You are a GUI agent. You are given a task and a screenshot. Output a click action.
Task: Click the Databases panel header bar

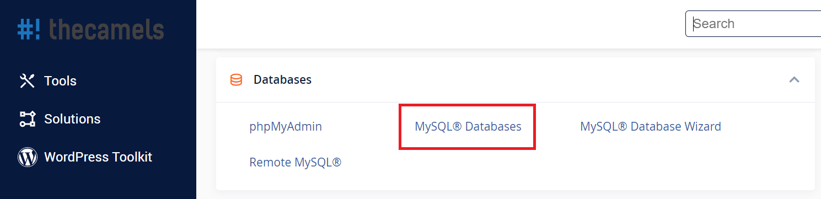(515, 80)
